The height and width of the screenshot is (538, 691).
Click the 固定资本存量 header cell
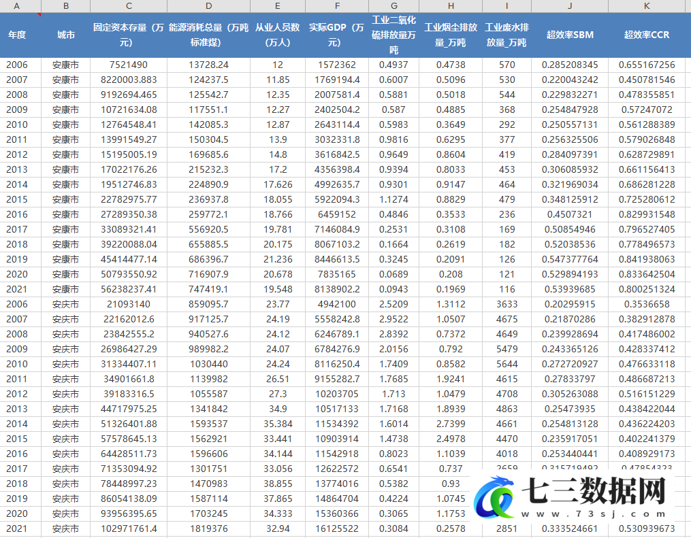(129, 35)
